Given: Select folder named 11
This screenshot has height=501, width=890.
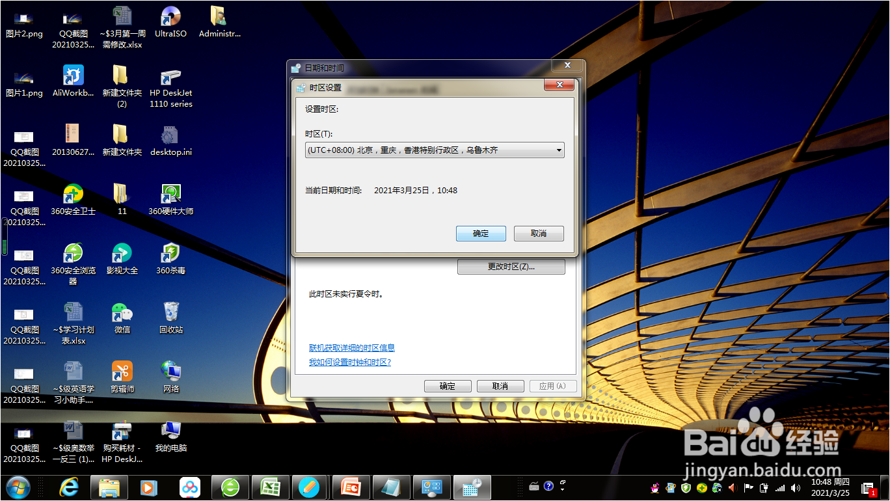Looking at the screenshot, I should coord(122,200).
